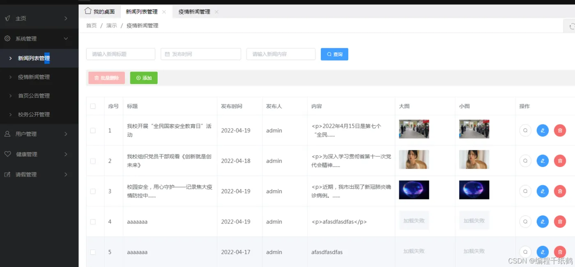This screenshot has height=267, width=575.
Task: Delete row 2 news entry
Action: tap(560, 161)
